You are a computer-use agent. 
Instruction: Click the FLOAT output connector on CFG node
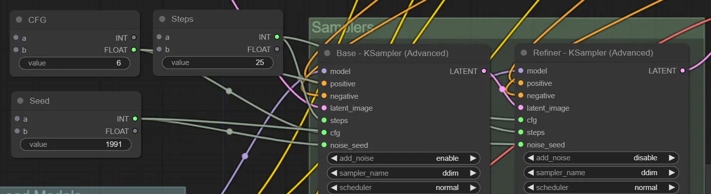pos(134,50)
